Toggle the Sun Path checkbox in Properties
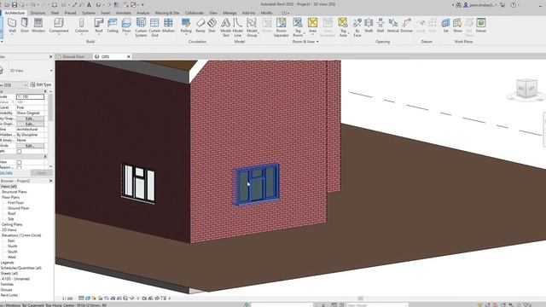 [19, 151]
